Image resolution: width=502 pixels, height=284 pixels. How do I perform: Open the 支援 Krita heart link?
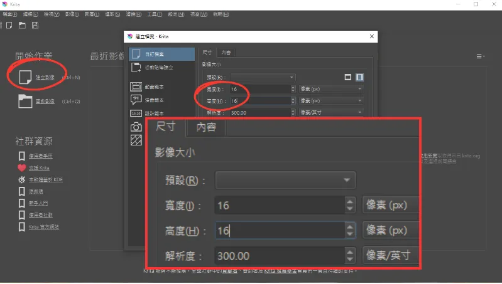click(x=39, y=168)
